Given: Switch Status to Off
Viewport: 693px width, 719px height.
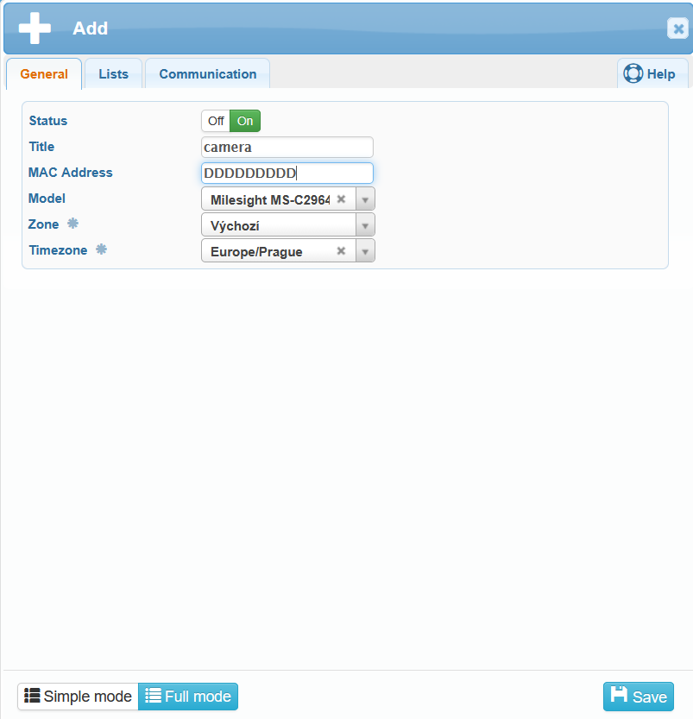Looking at the screenshot, I should click(x=216, y=121).
